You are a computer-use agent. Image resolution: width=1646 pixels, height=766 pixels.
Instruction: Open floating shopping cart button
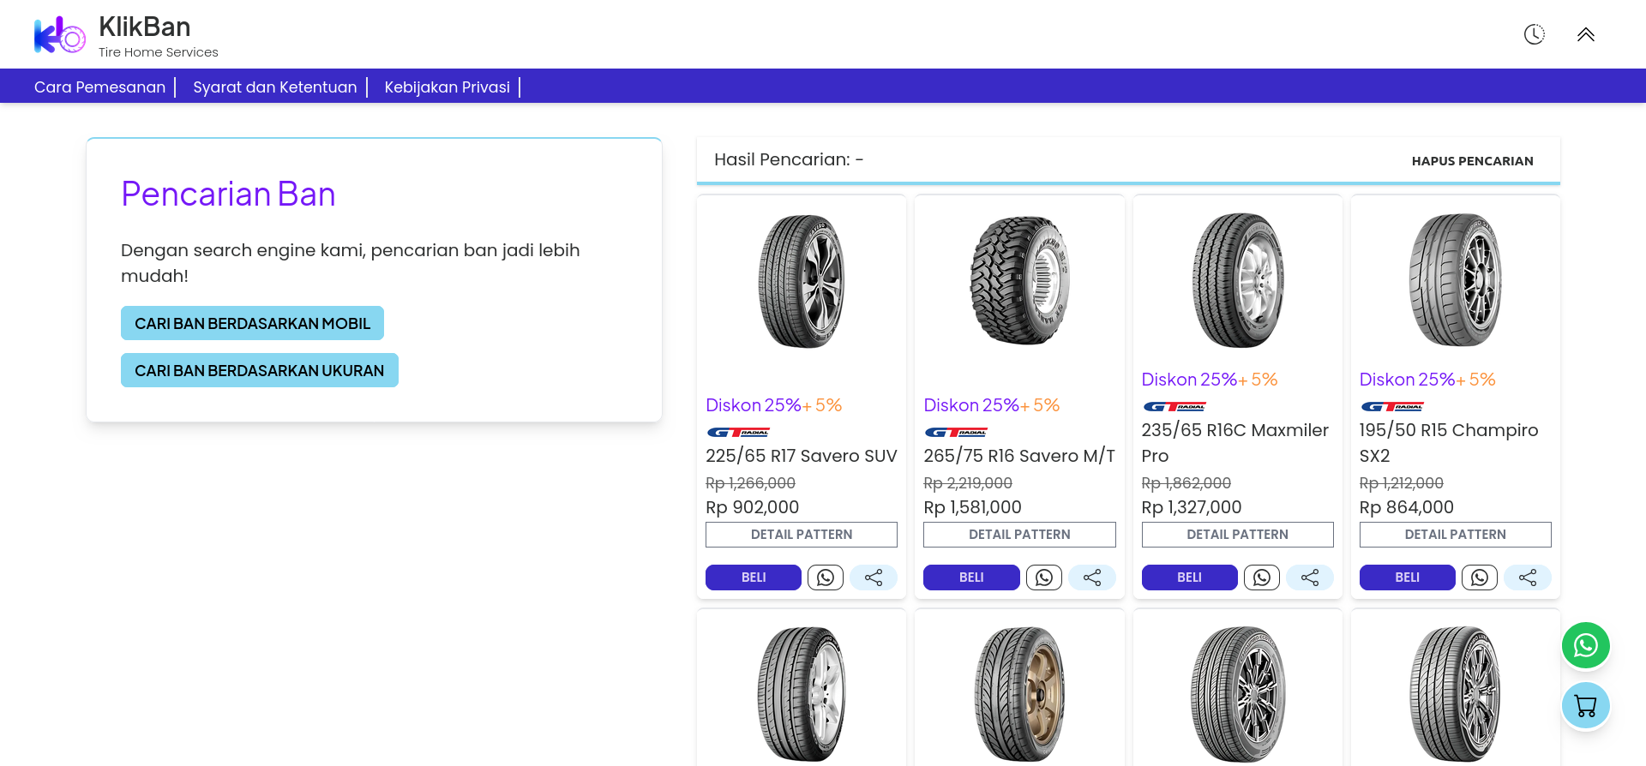pos(1586,705)
